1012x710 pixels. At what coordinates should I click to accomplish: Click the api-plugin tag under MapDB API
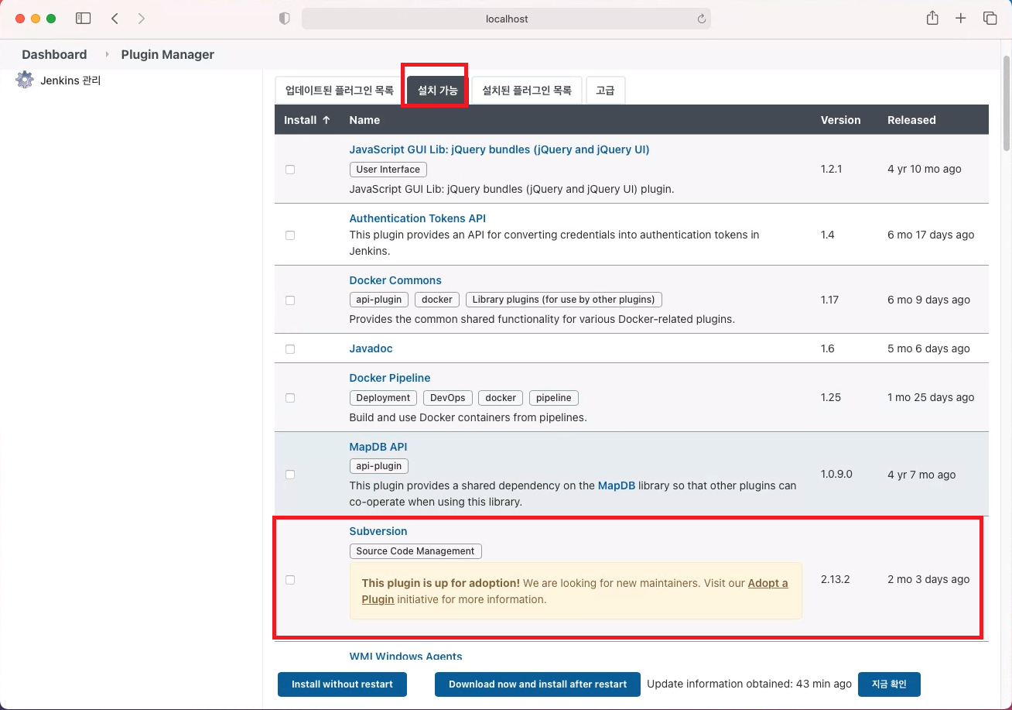[379, 466]
